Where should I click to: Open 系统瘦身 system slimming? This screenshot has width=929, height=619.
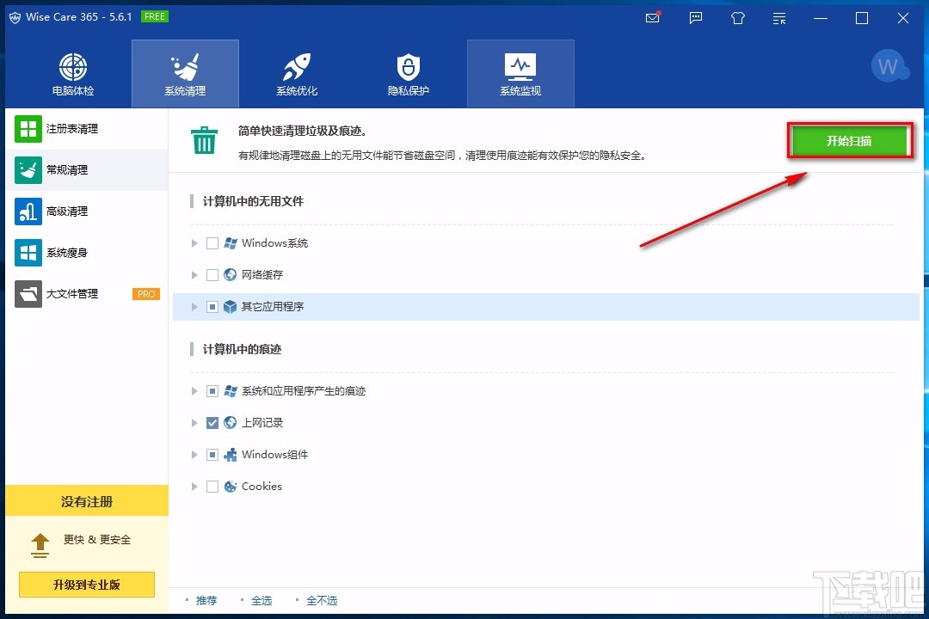coord(87,253)
